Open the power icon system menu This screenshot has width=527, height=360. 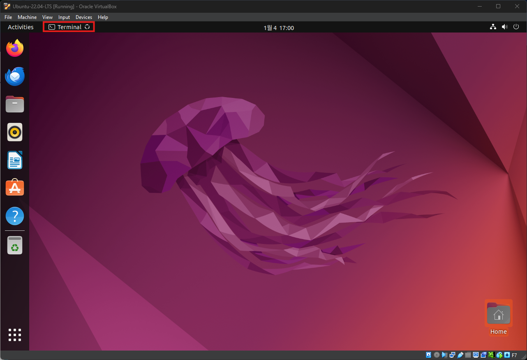(516, 27)
